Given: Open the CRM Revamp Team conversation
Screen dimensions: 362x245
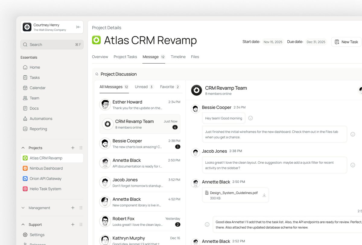Looking at the screenshot, I should [x=140, y=124].
